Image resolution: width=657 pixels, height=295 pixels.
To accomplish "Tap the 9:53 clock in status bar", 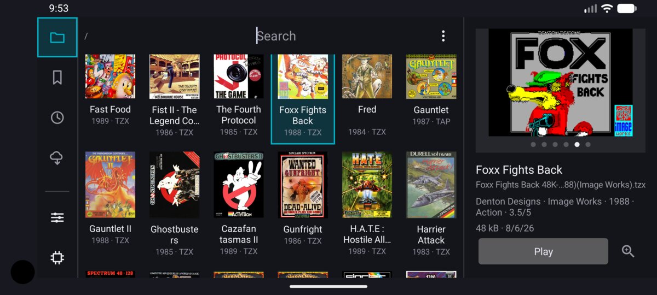I will point(59,8).
